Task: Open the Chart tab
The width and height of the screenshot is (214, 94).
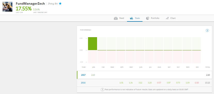Action: [x=171, y=18]
